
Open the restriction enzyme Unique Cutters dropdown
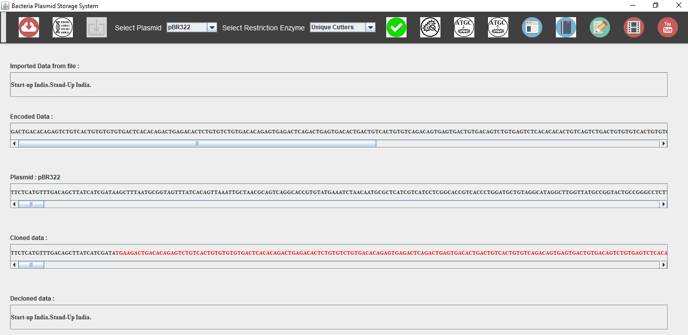point(343,27)
